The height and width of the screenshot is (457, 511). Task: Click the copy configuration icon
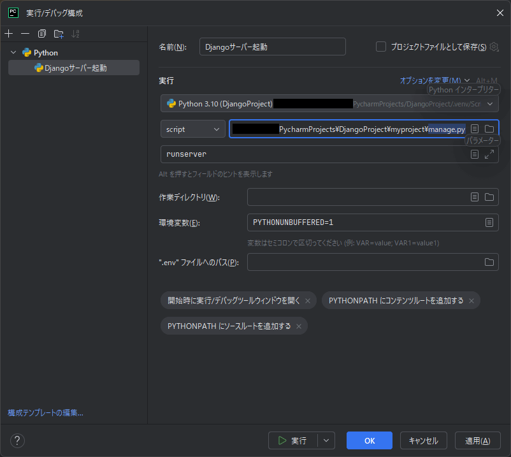click(42, 33)
